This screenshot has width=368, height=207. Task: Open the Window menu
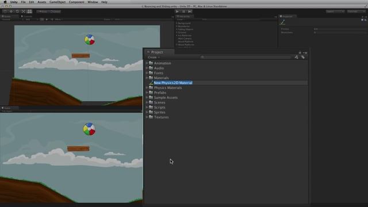pos(93,2)
